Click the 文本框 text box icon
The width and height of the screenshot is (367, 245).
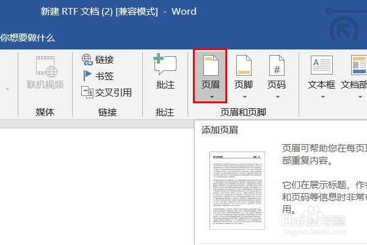pos(322,65)
